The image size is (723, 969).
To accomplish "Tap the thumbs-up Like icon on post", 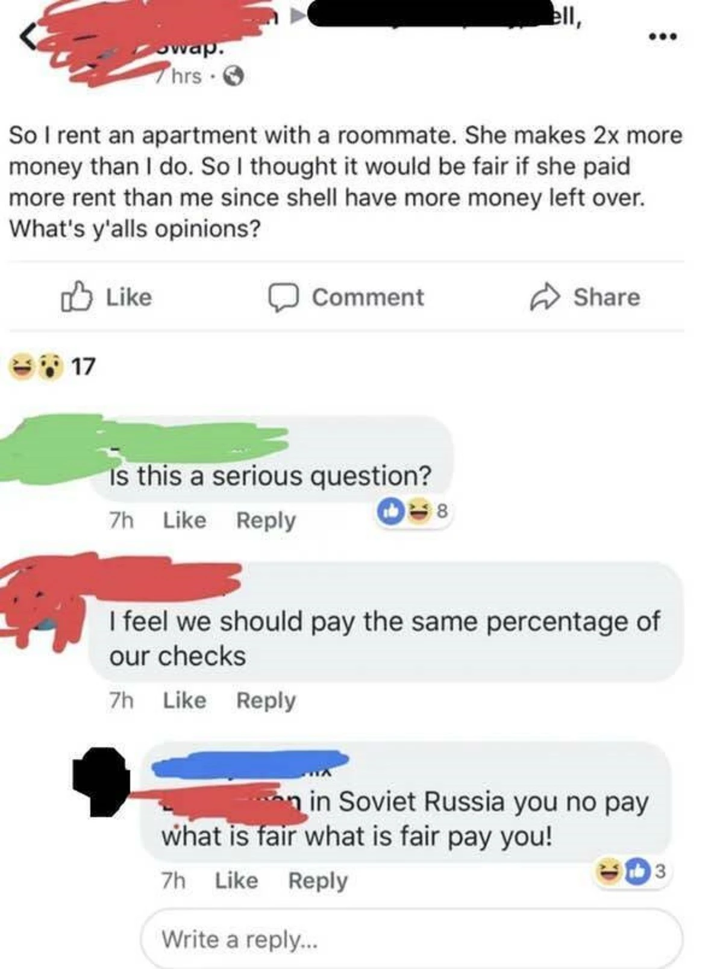I will click(x=77, y=296).
